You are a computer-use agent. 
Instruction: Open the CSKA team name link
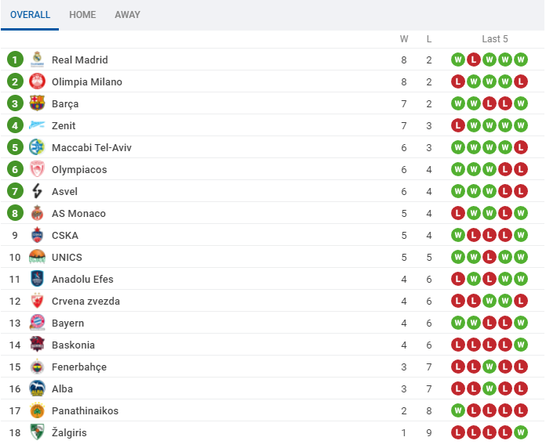coord(65,235)
